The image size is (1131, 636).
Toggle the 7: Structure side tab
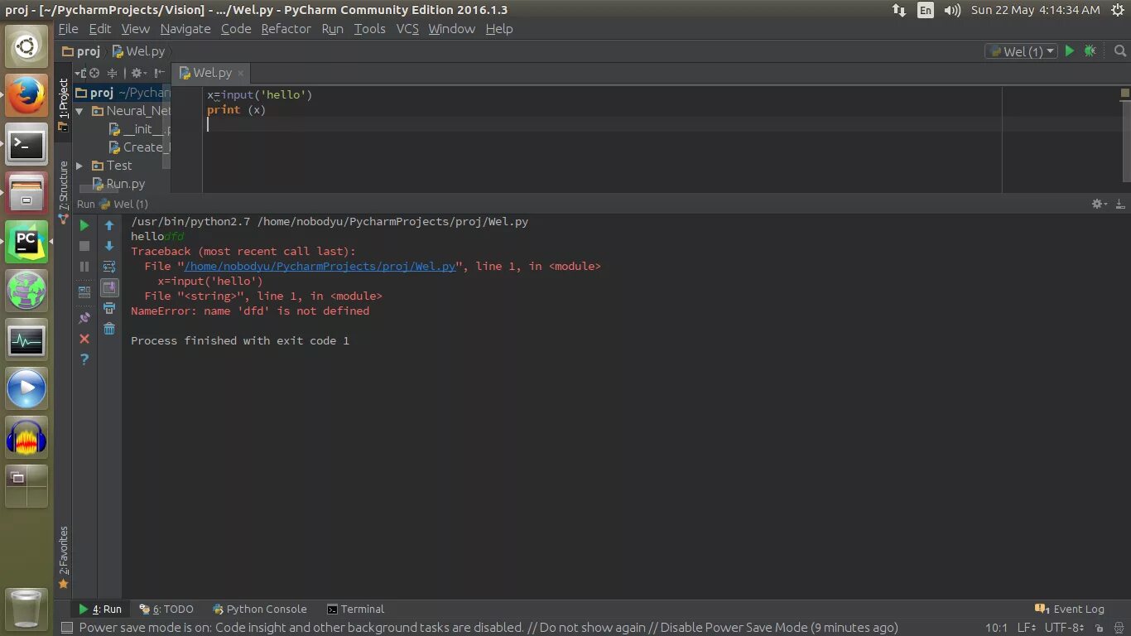(63, 191)
